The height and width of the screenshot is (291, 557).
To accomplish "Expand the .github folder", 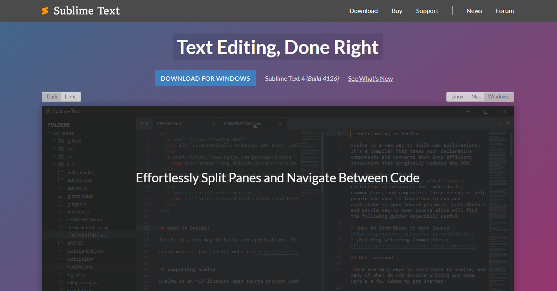I will coord(54,141).
